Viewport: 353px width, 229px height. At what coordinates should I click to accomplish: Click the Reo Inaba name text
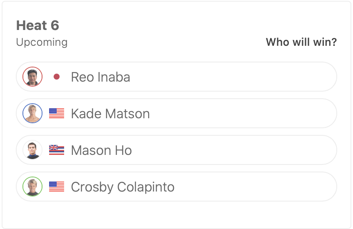coord(100,77)
